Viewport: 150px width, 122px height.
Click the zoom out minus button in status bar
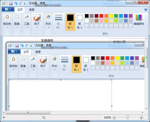pos(114,118)
